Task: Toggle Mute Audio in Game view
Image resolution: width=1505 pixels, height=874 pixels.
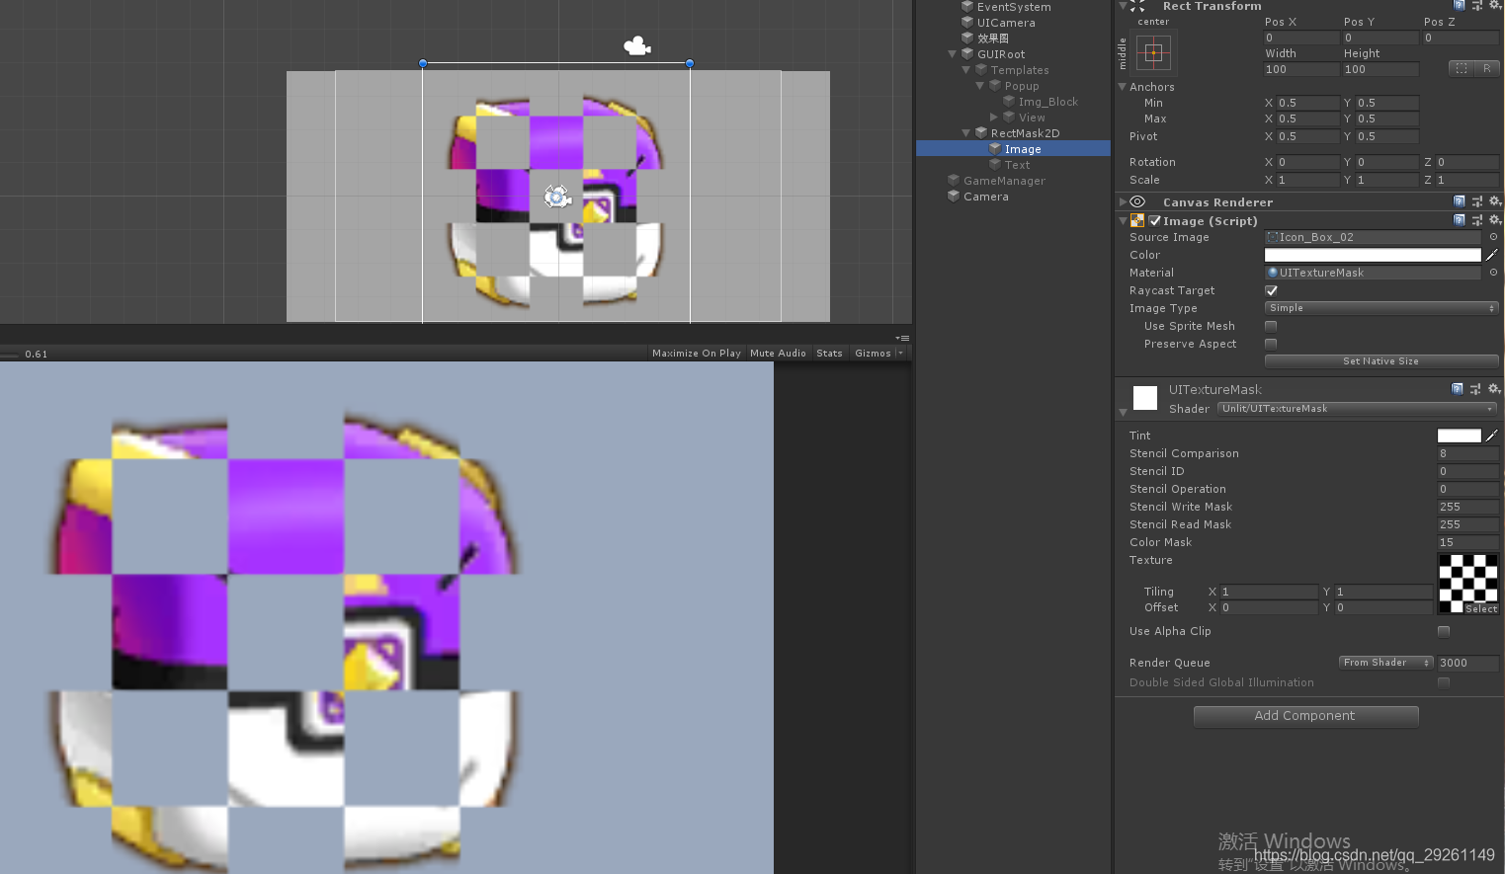Action: tap(778, 353)
